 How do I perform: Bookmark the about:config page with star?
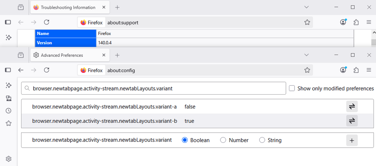pyautogui.click(x=307, y=70)
